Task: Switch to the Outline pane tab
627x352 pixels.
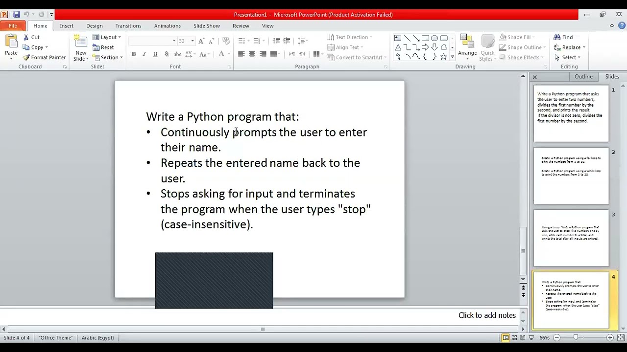Action: [x=583, y=77]
